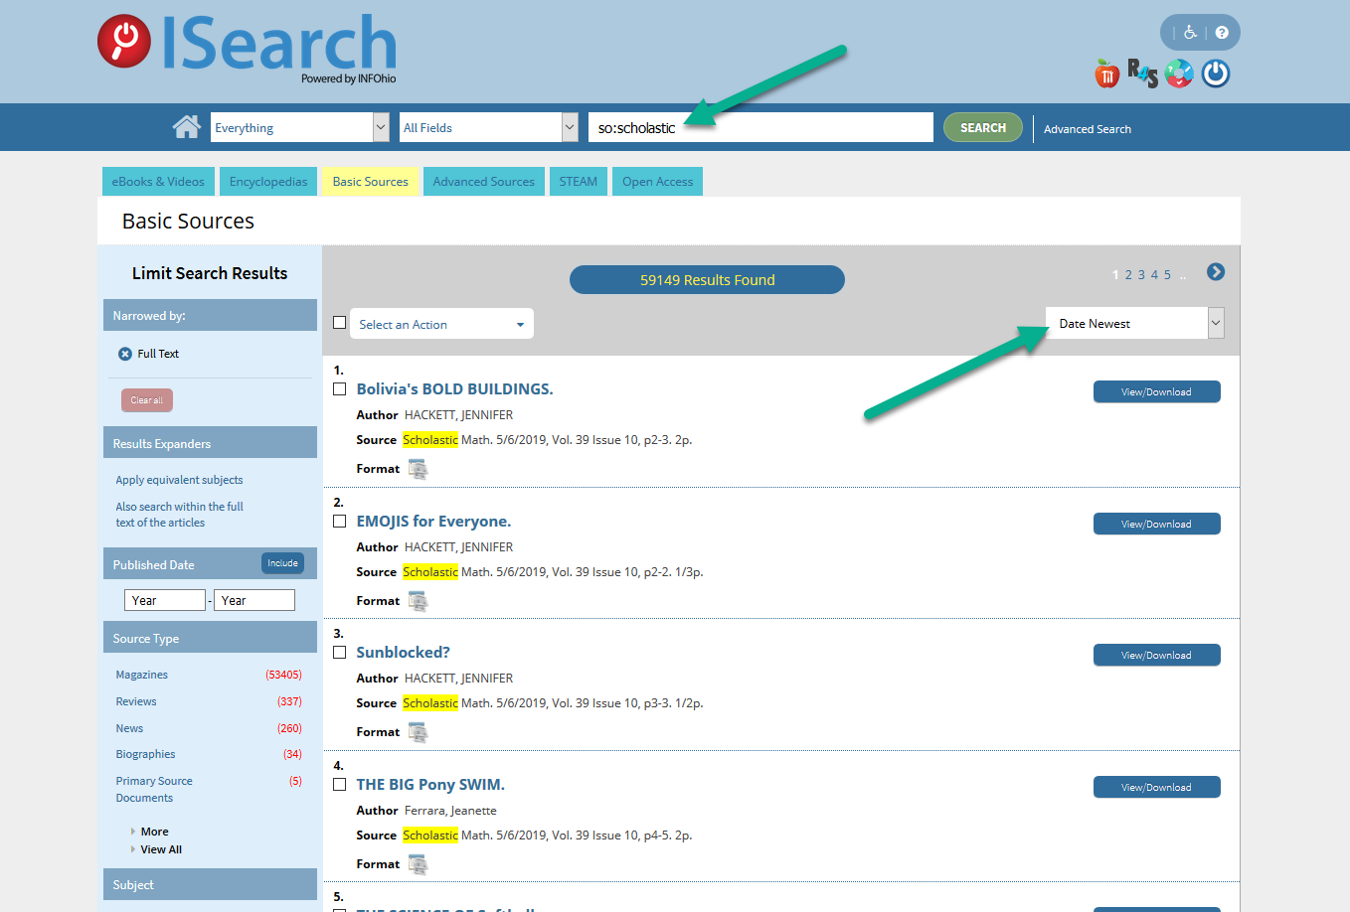This screenshot has width=1350, height=912.
Task: Click Also search within full text link
Action: pyautogui.click(x=179, y=515)
